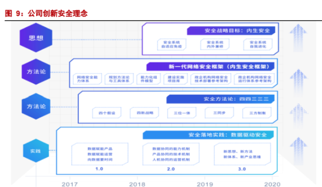The height and width of the screenshot is (187, 322).
Task: Select the 实践 hexagon icon
Action: (x=36, y=151)
